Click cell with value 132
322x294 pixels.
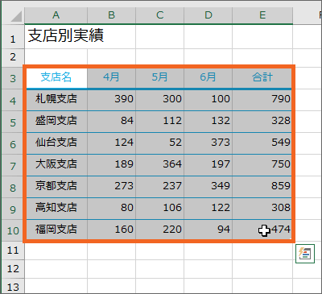tap(208, 122)
